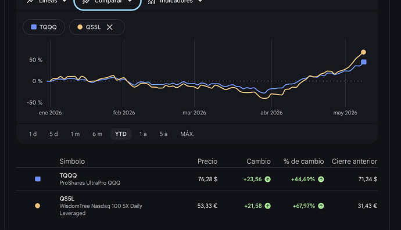Click the orange QS5L endpoint marker on chart
This screenshot has height=230, width=401.
tap(363, 52)
